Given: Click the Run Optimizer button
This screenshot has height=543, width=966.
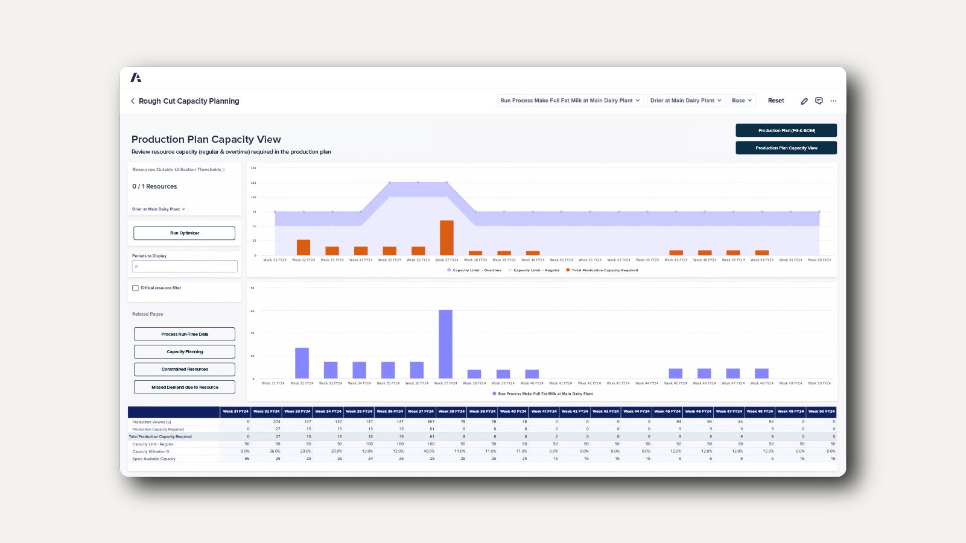Looking at the screenshot, I should [184, 233].
